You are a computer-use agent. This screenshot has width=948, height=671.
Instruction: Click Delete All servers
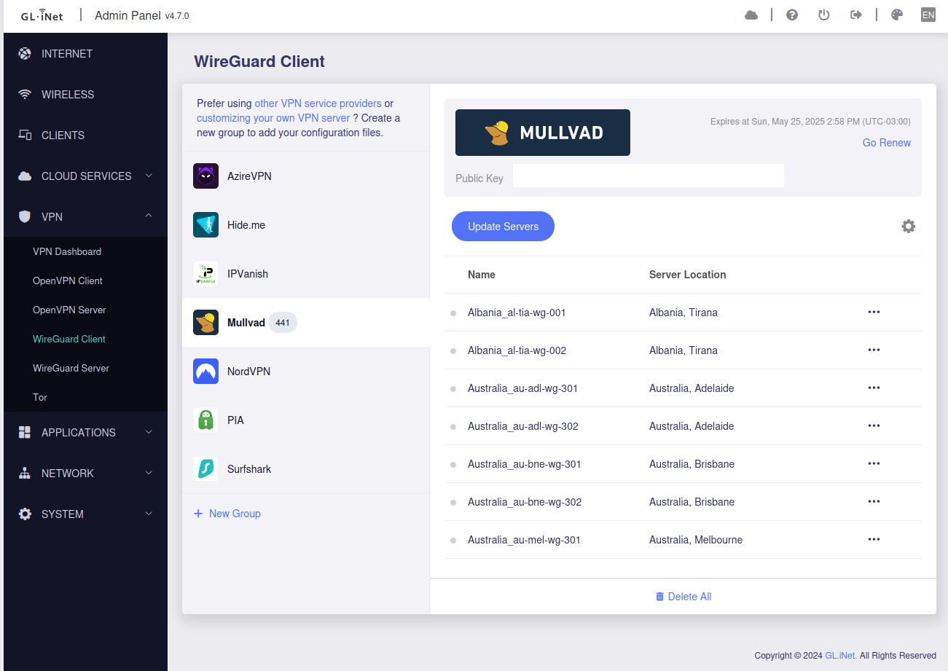coord(683,597)
